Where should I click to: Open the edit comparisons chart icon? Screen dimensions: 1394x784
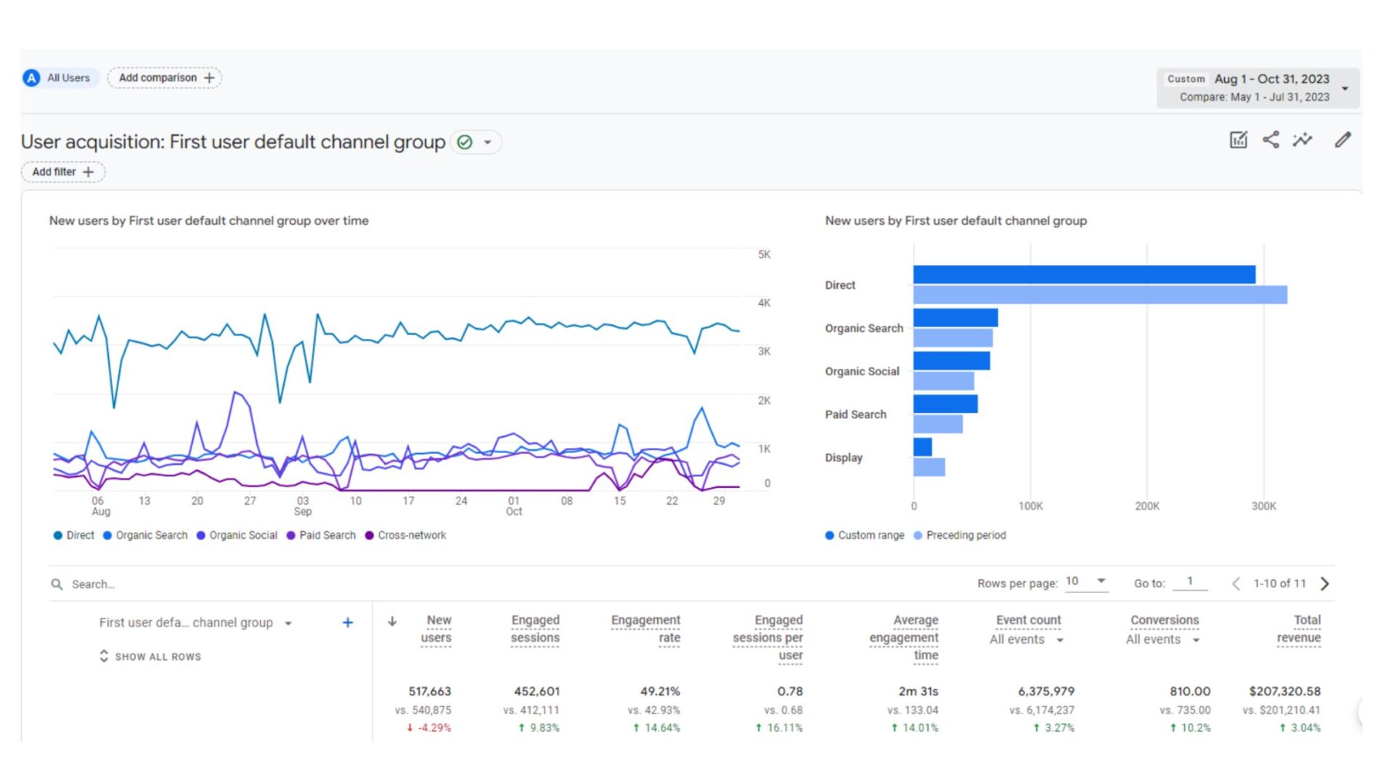[x=1238, y=140]
